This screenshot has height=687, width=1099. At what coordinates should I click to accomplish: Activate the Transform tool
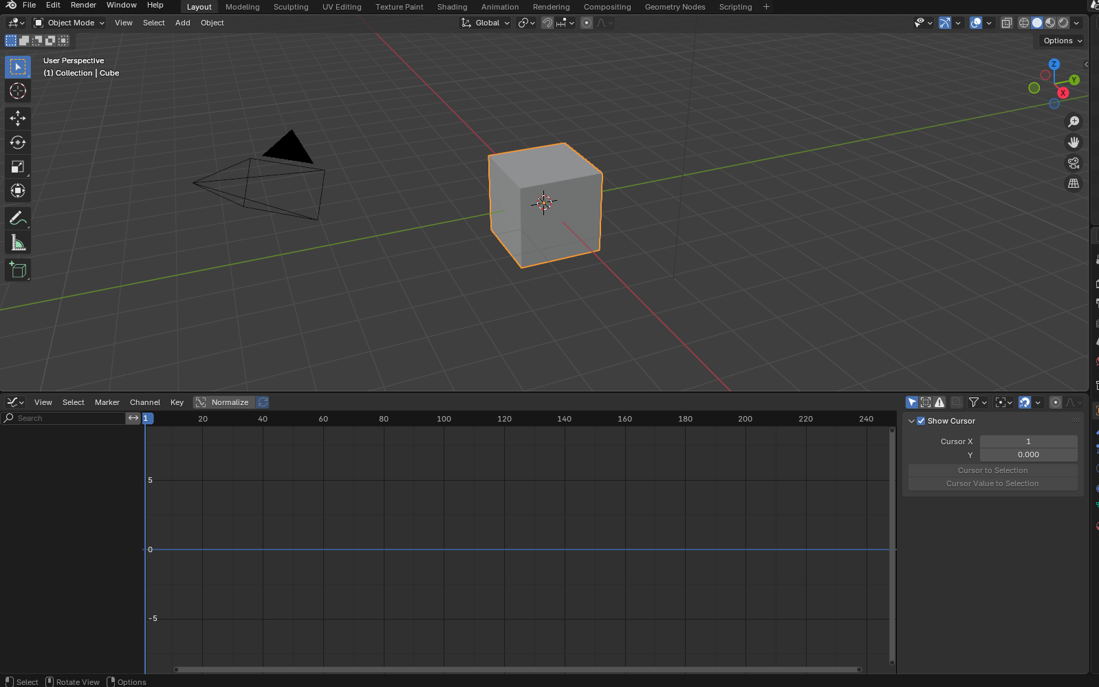18,190
